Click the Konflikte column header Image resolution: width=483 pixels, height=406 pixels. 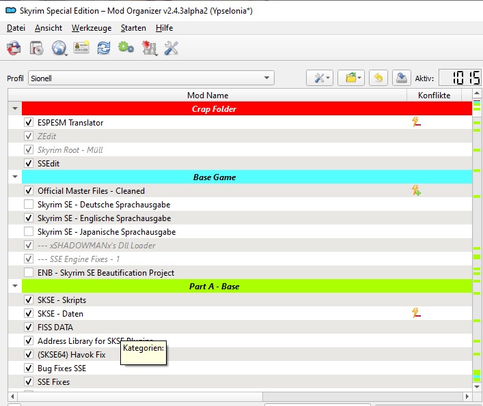434,96
